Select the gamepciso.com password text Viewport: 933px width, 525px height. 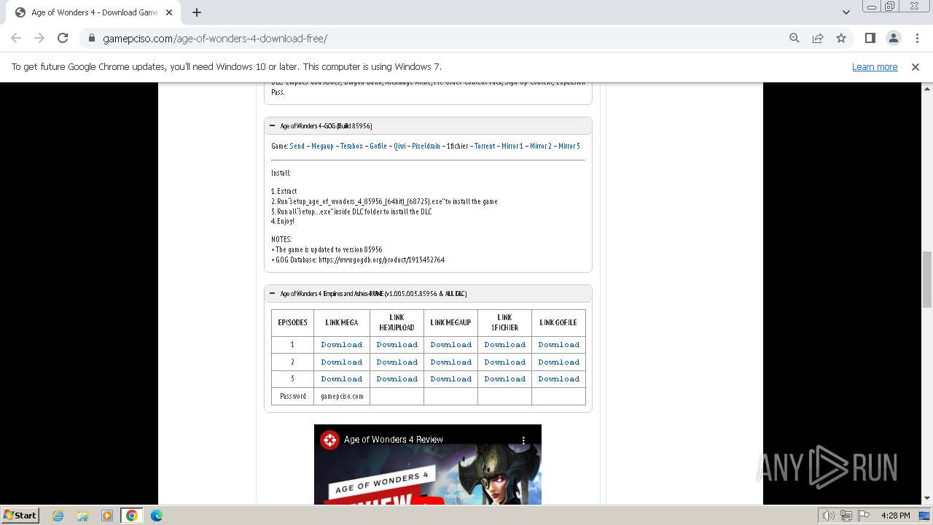coord(342,396)
